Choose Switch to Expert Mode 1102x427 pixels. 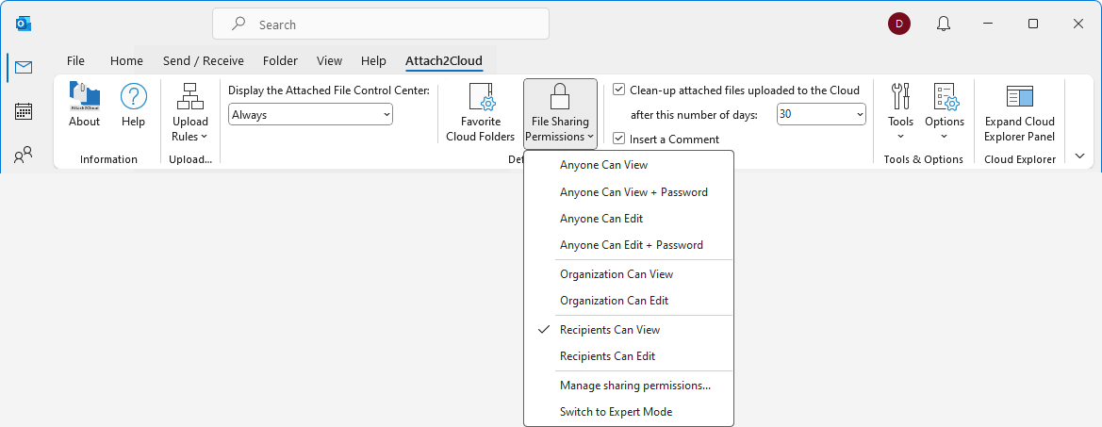[629, 412]
